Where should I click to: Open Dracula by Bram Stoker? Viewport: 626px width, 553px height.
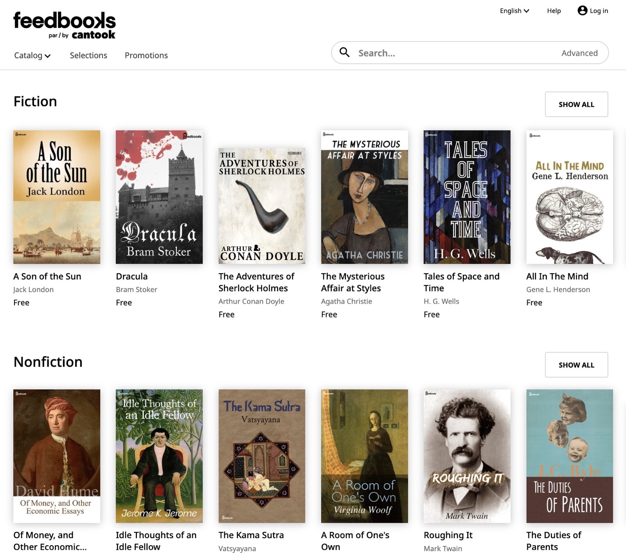pos(159,197)
